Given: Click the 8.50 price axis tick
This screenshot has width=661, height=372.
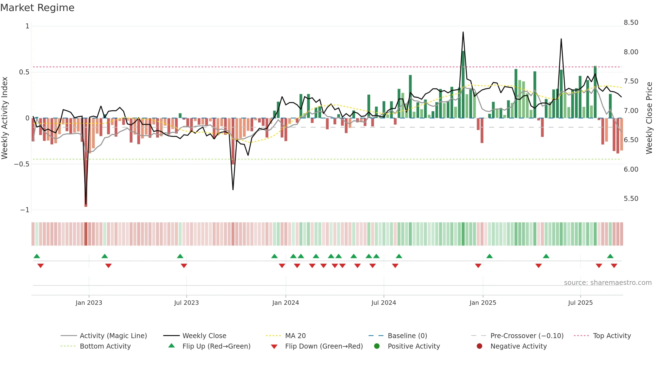Looking at the screenshot, I should (x=631, y=23).
